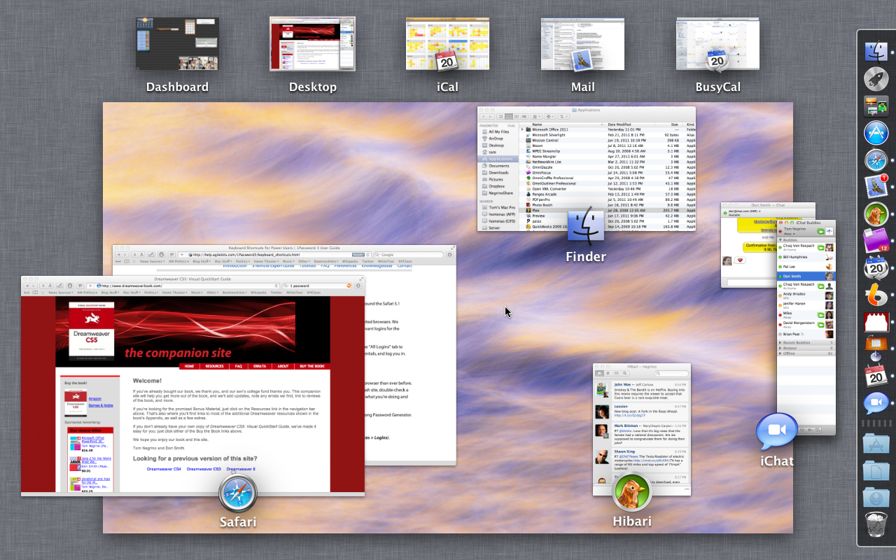Viewport: 896px width, 560px height.
Task: Open purple Dock icon showing badge 12
Action: (876, 240)
